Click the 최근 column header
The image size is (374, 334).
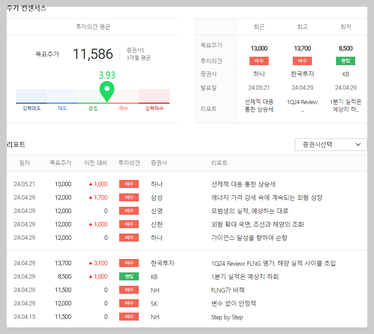click(259, 27)
